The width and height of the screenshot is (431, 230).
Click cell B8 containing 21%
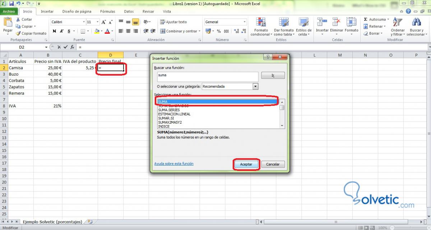point(48,106)
